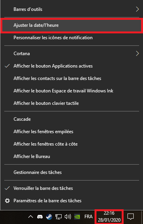Select 'Ajuster la date/l'heure'

point(72,25)
